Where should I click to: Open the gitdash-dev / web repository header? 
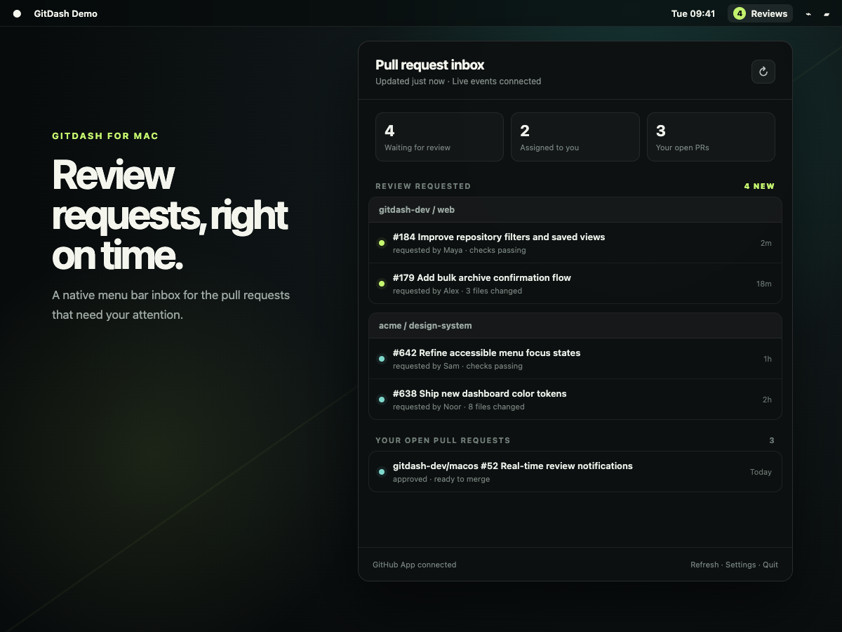[575, 210]
